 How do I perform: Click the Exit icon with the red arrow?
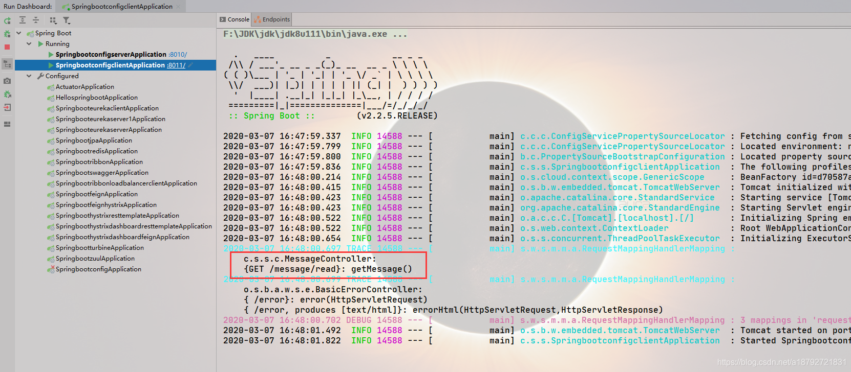[x=7, y=107]
